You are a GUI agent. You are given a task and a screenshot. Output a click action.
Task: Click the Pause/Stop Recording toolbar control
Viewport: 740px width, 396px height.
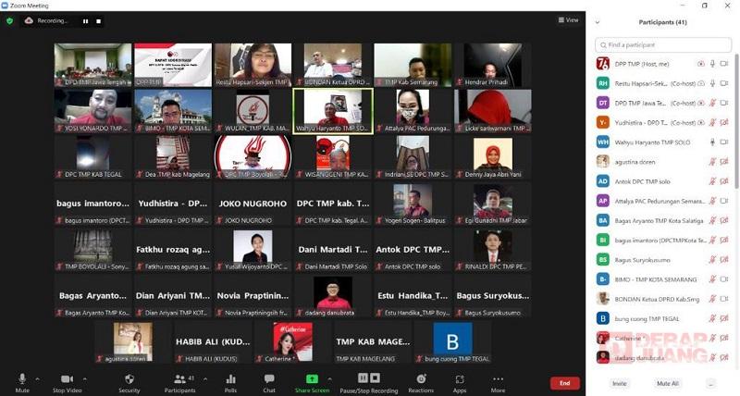pyautogui.click(x=368, y=382)
